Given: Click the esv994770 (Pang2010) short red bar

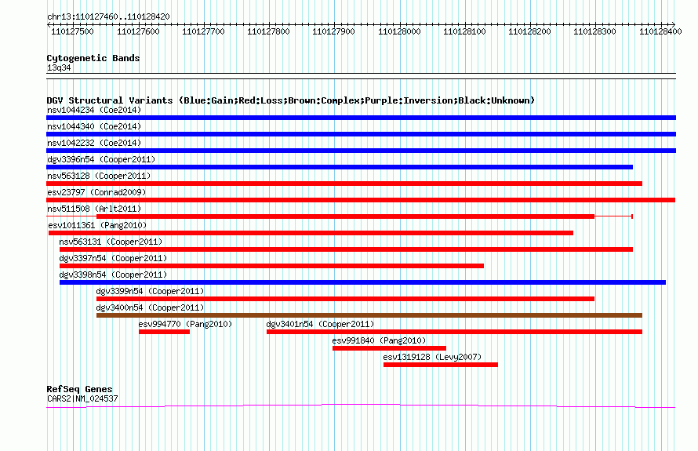Looking at the screenshot, I should coord(164,332).
